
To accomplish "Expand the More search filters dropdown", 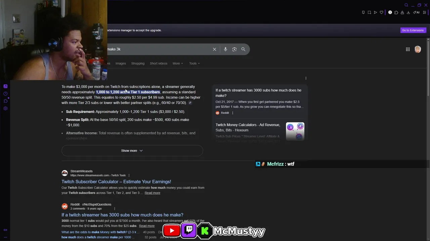I will 178,63.
